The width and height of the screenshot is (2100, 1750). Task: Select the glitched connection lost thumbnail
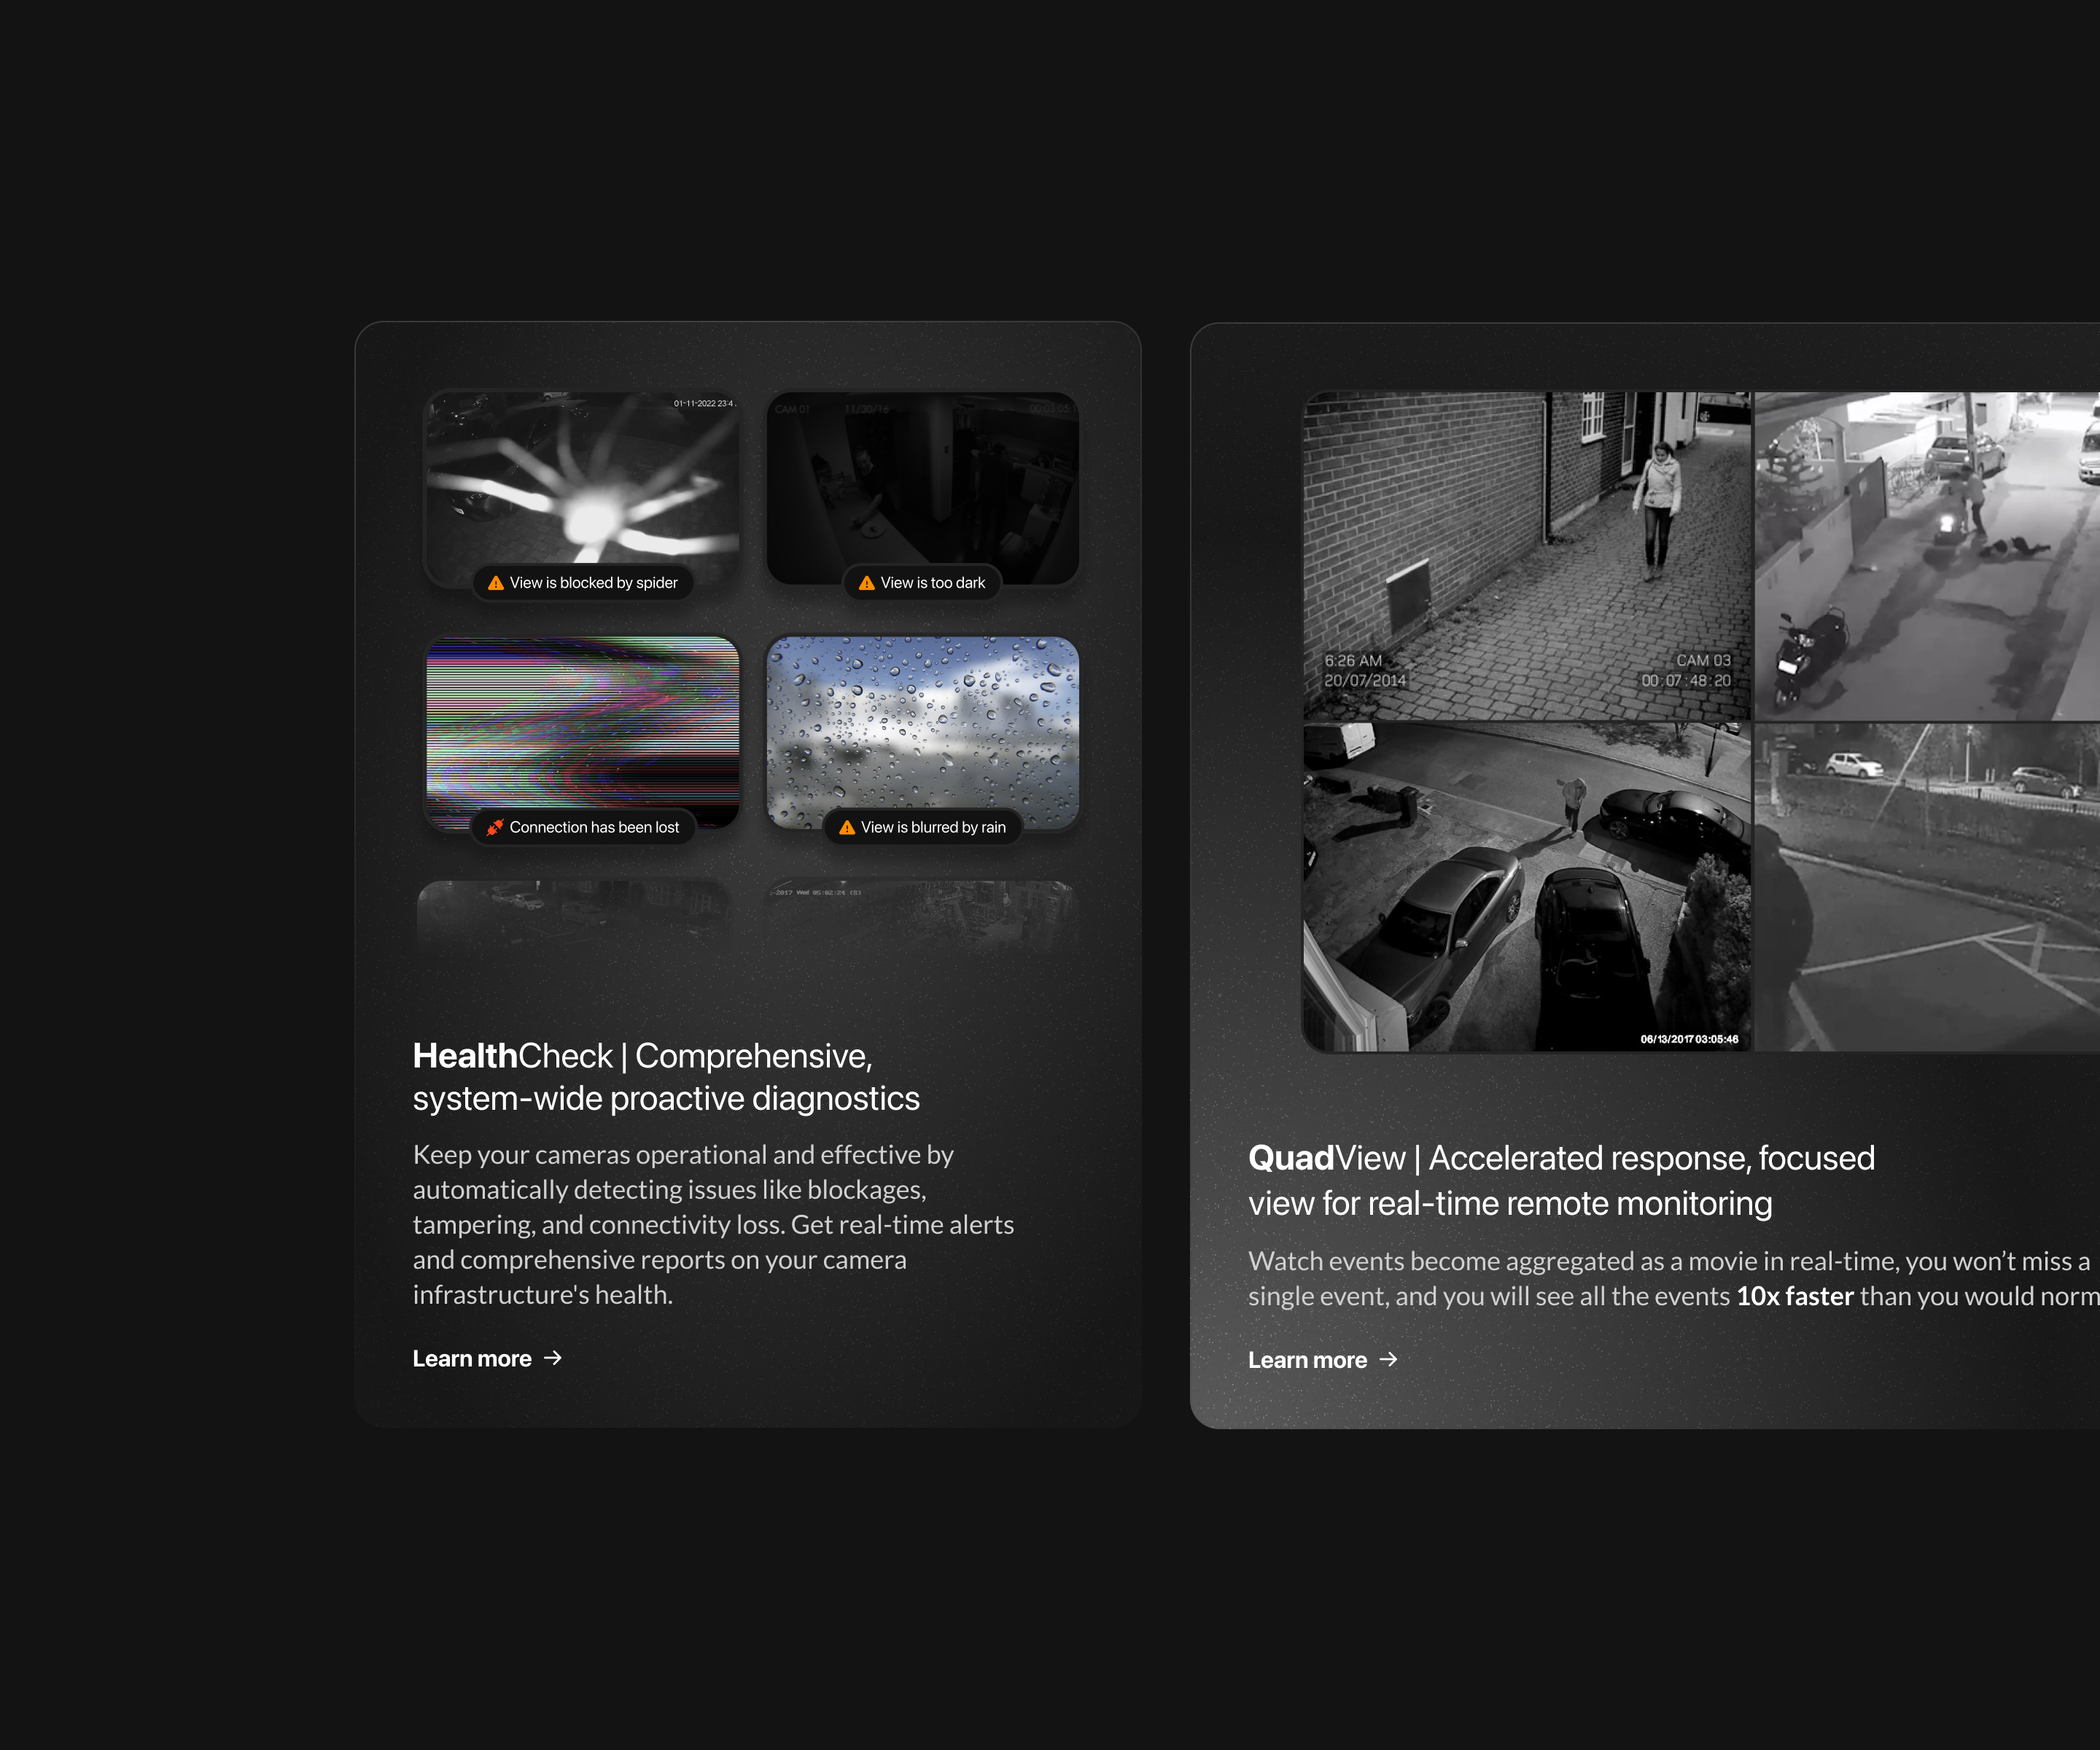point(583,732)
